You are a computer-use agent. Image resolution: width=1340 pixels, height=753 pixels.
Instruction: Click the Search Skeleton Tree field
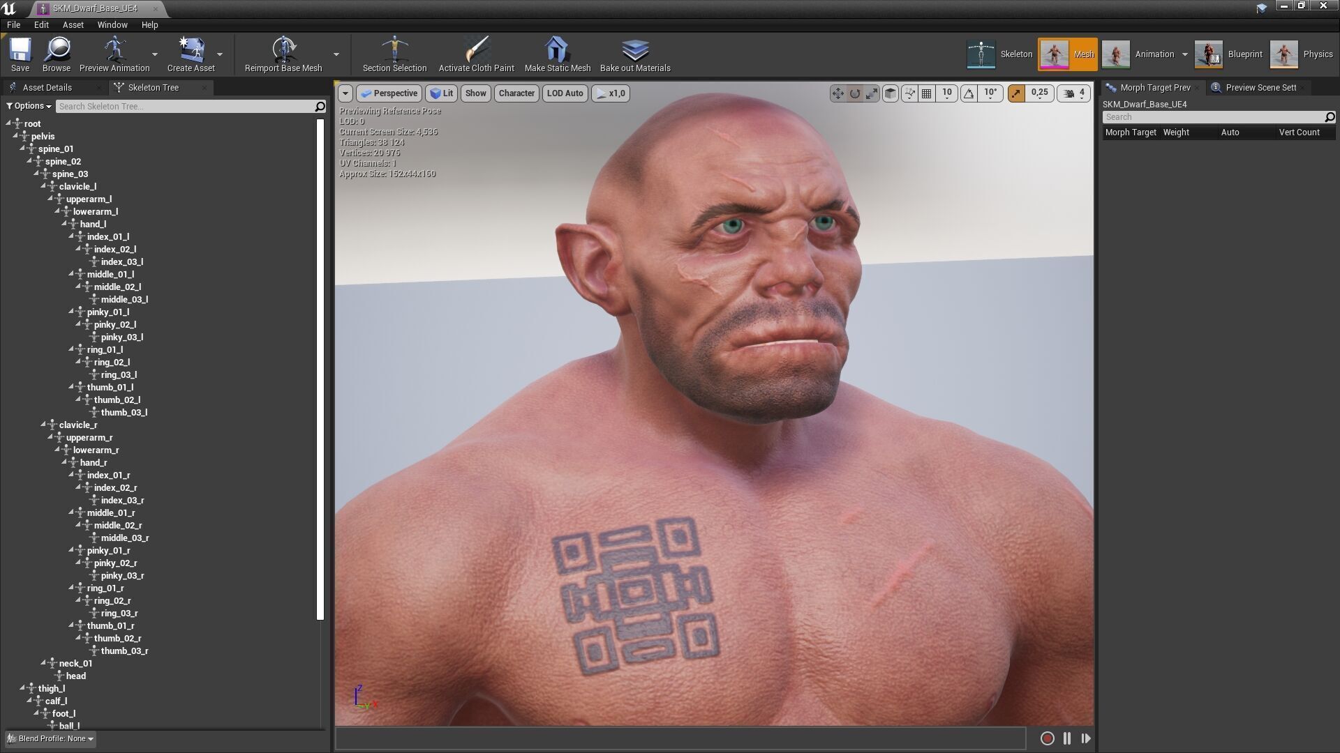185,107
